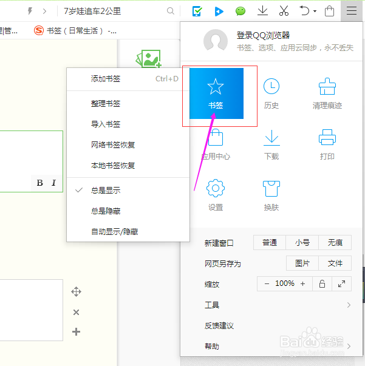Screen dimensions: 365x366
Task: Save webpage as 文件
Action: pos(335,263)
